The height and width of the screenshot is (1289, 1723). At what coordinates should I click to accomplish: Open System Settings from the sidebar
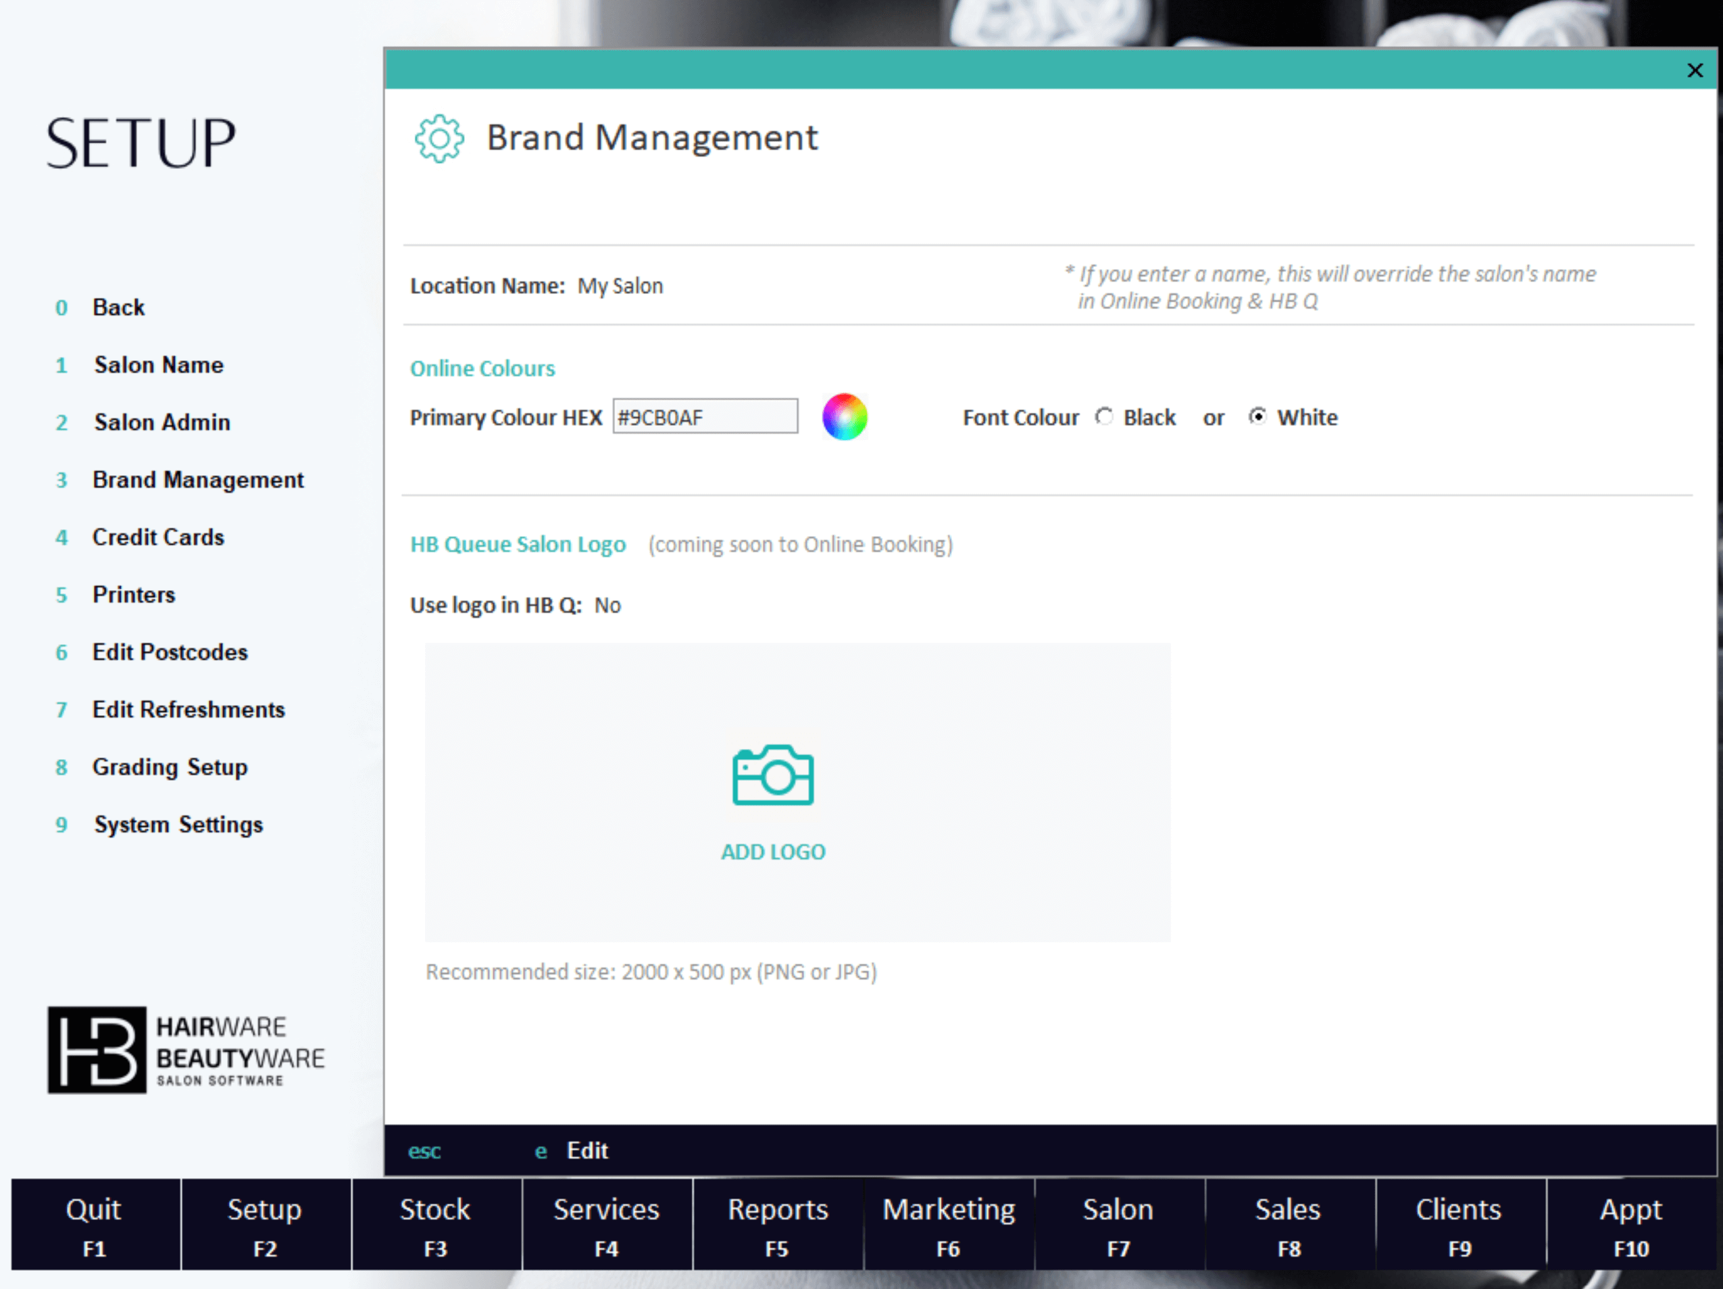(178, 824)
